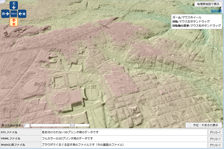Open the 操作説明 help link

[x=216, y=11]
